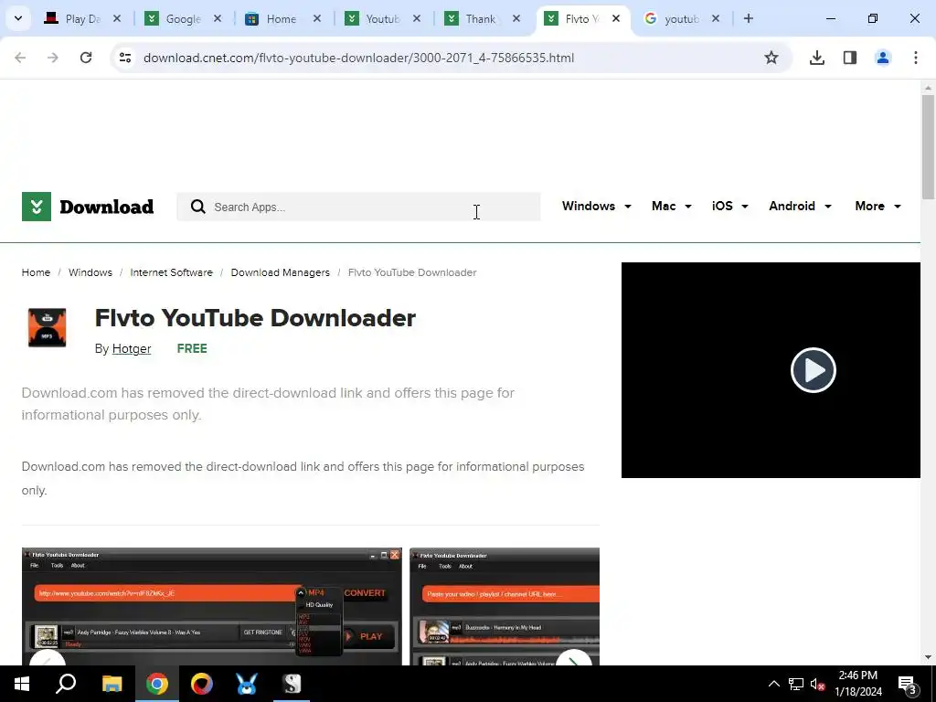Open the orange circular taskbar app
Image resolution: width=936 pixels, height=702 pixels.
pyautogui.click(x=202, y=684)
